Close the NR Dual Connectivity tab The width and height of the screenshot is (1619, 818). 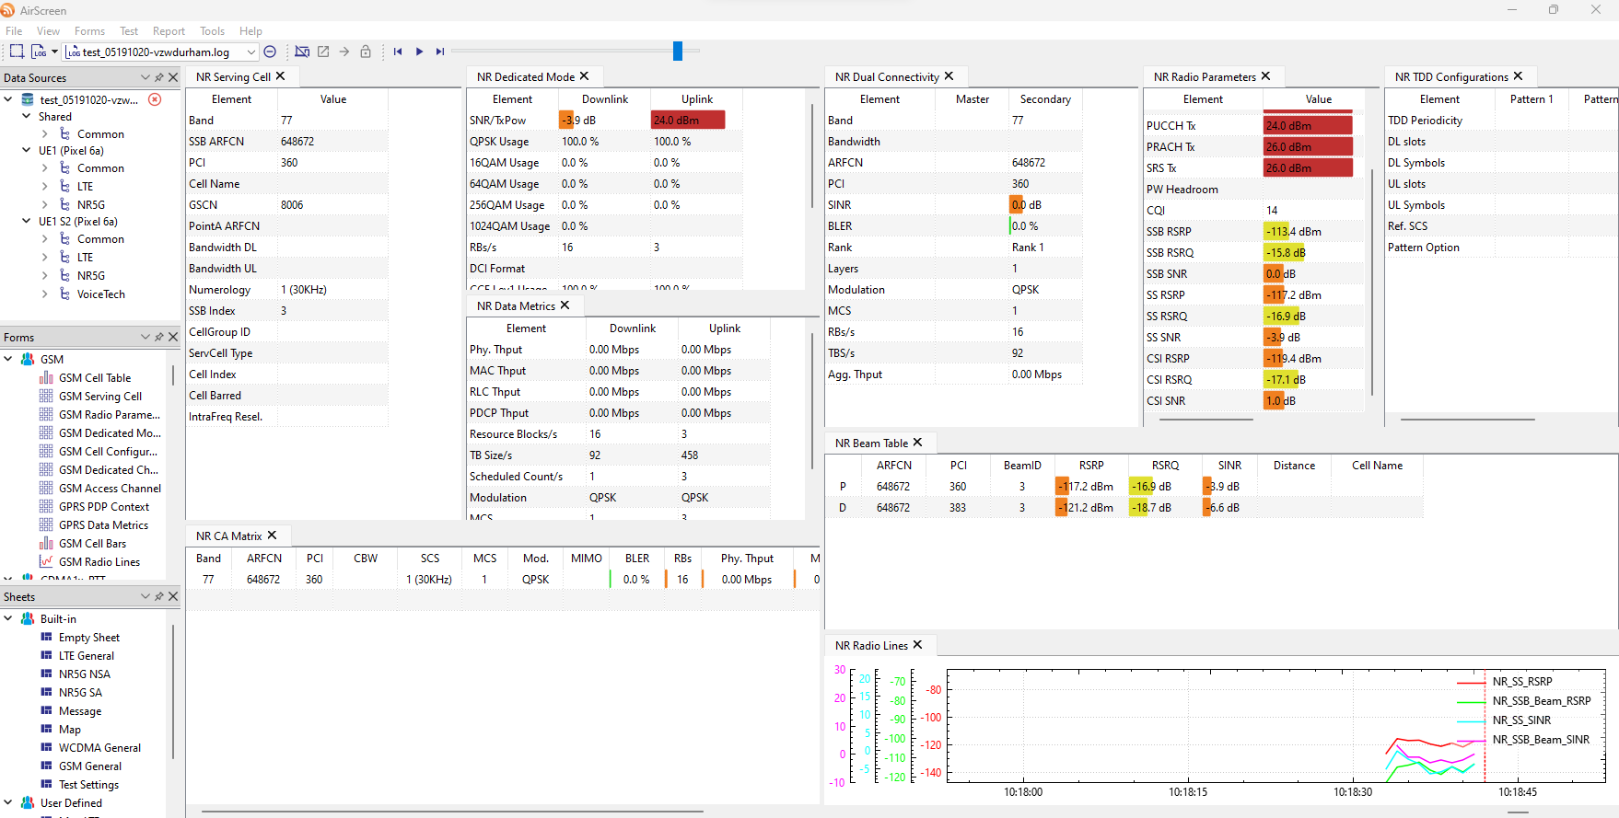pos(949,76)
